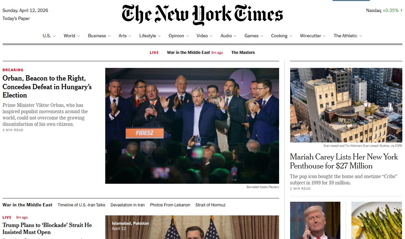The height and width of the screenshot is (239, 405).
Task: Open the Arts navigation menu
Action: (x=125, y=36)
